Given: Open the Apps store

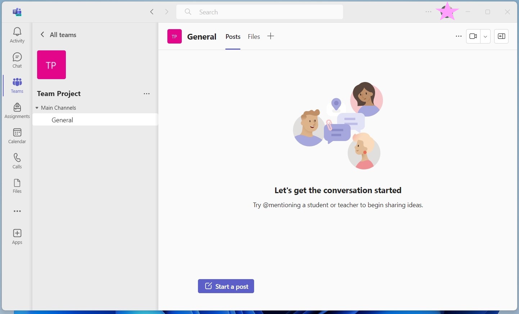Looking at the screenshot, I should pyautogui.click(x=17, y=237).
